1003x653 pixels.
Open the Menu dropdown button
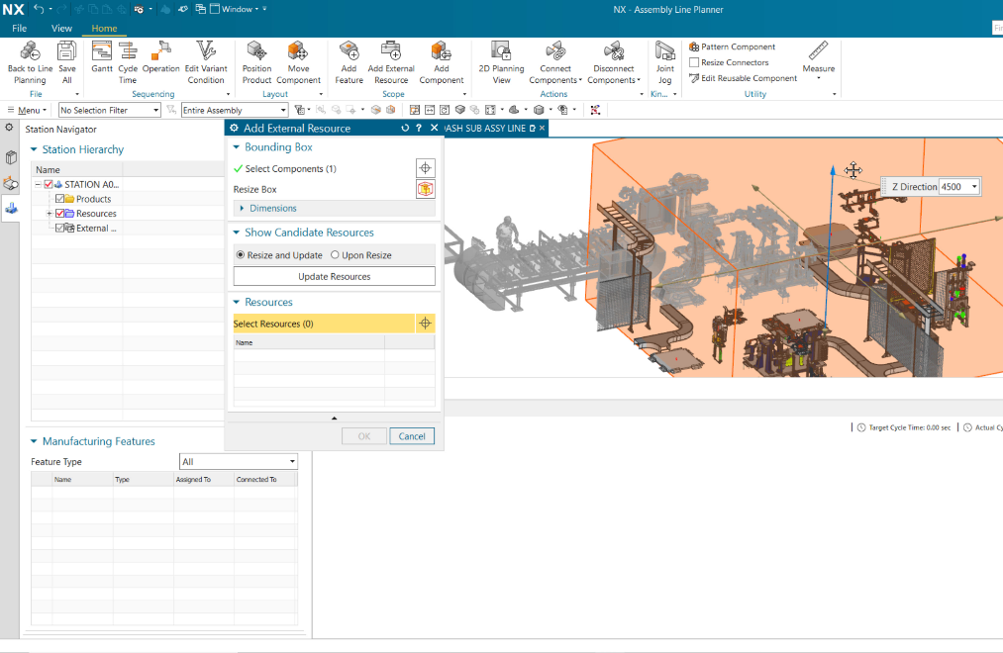click(28, 110)
